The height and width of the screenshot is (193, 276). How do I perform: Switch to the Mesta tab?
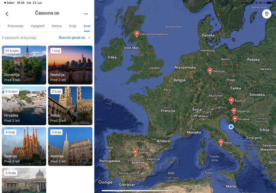57,26
